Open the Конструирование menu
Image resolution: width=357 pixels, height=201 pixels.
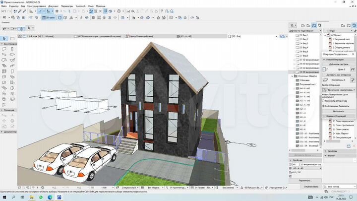(37, 5)
